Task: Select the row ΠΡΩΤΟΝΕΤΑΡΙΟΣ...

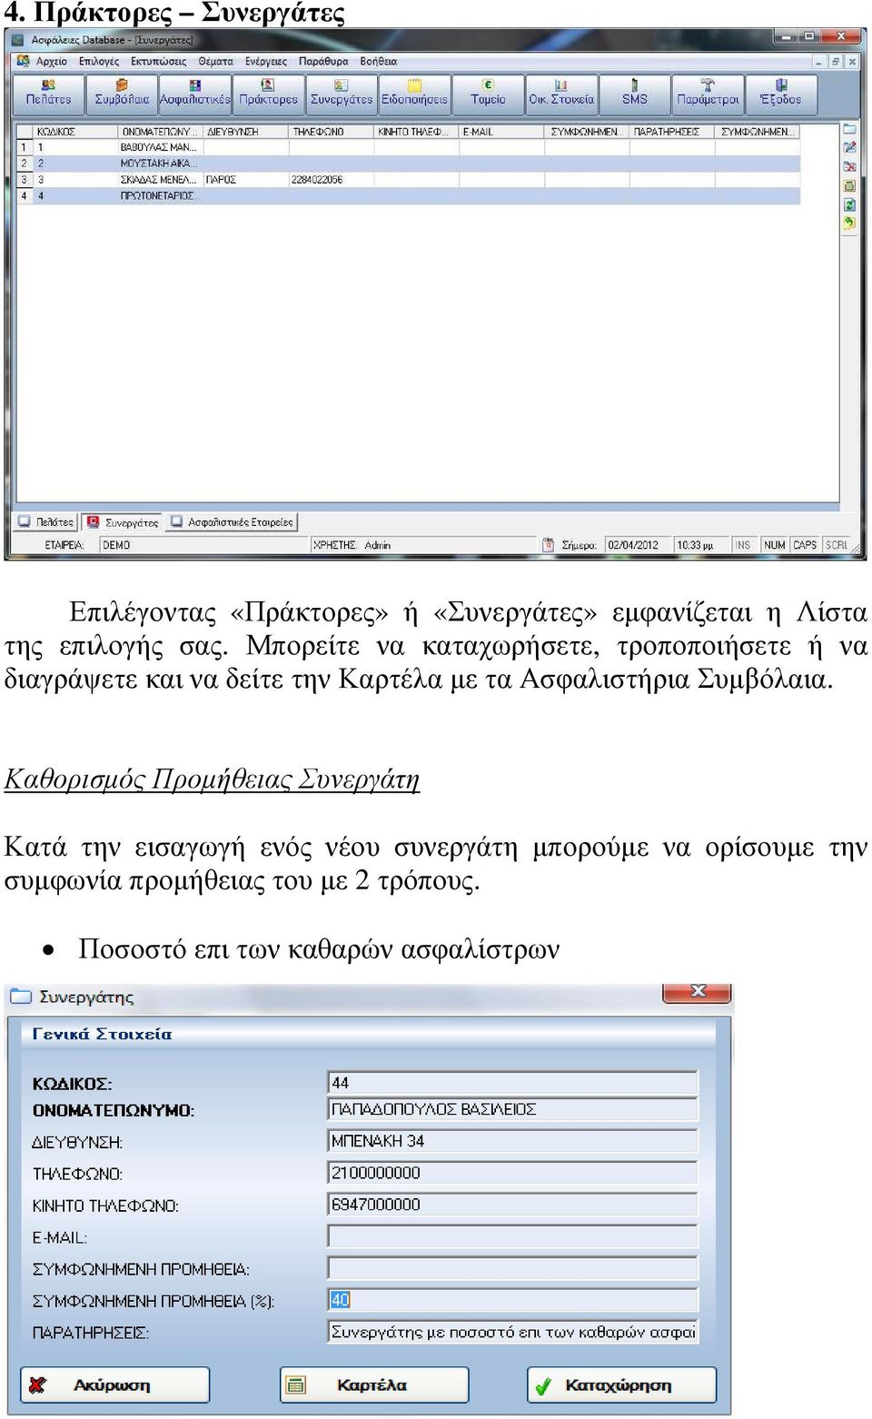Action: [x=409, y=195]
